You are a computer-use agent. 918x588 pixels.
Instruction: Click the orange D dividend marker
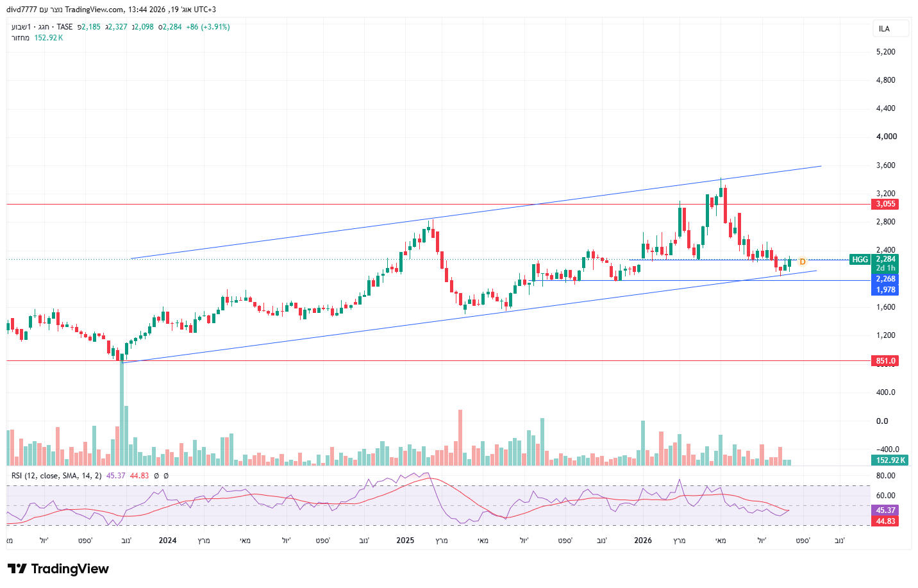click(x=802, y=262)
